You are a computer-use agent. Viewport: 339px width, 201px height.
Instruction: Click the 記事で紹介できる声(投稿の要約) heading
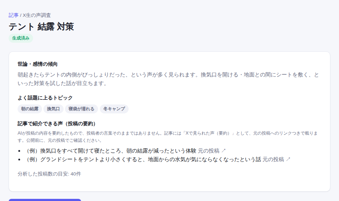56,123
